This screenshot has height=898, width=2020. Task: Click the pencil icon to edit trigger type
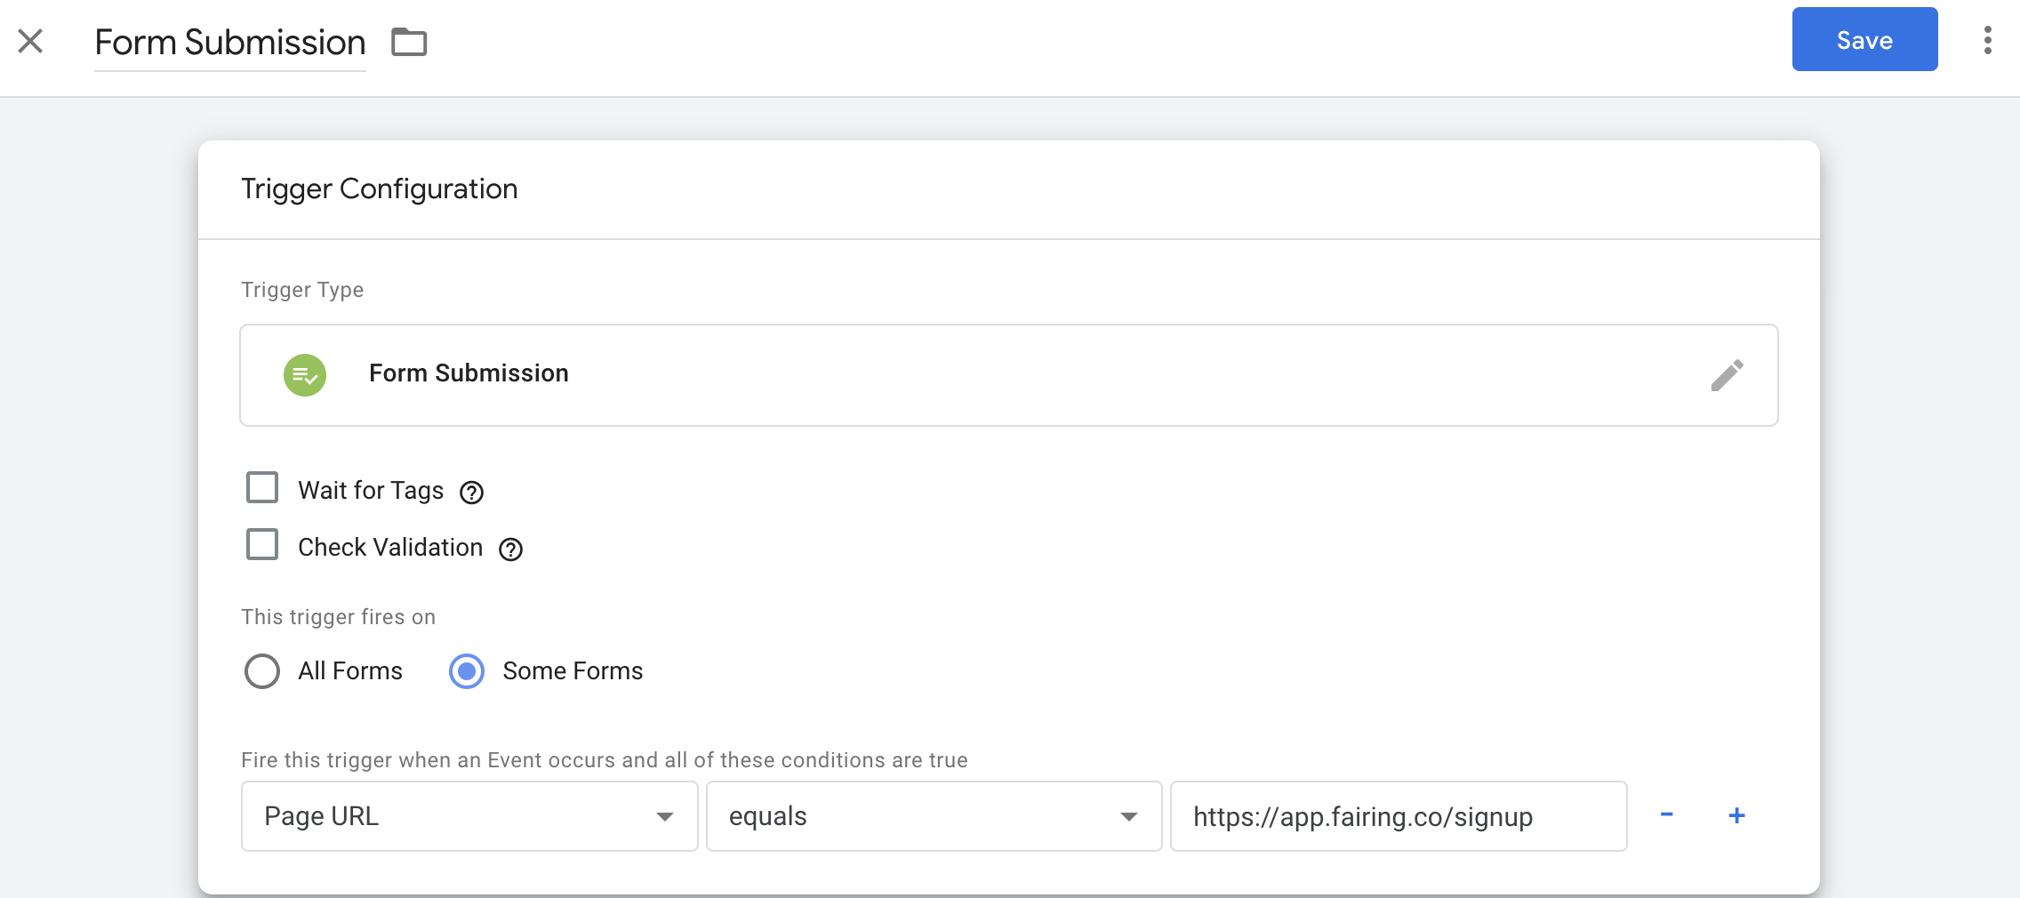coord(1727,375)
